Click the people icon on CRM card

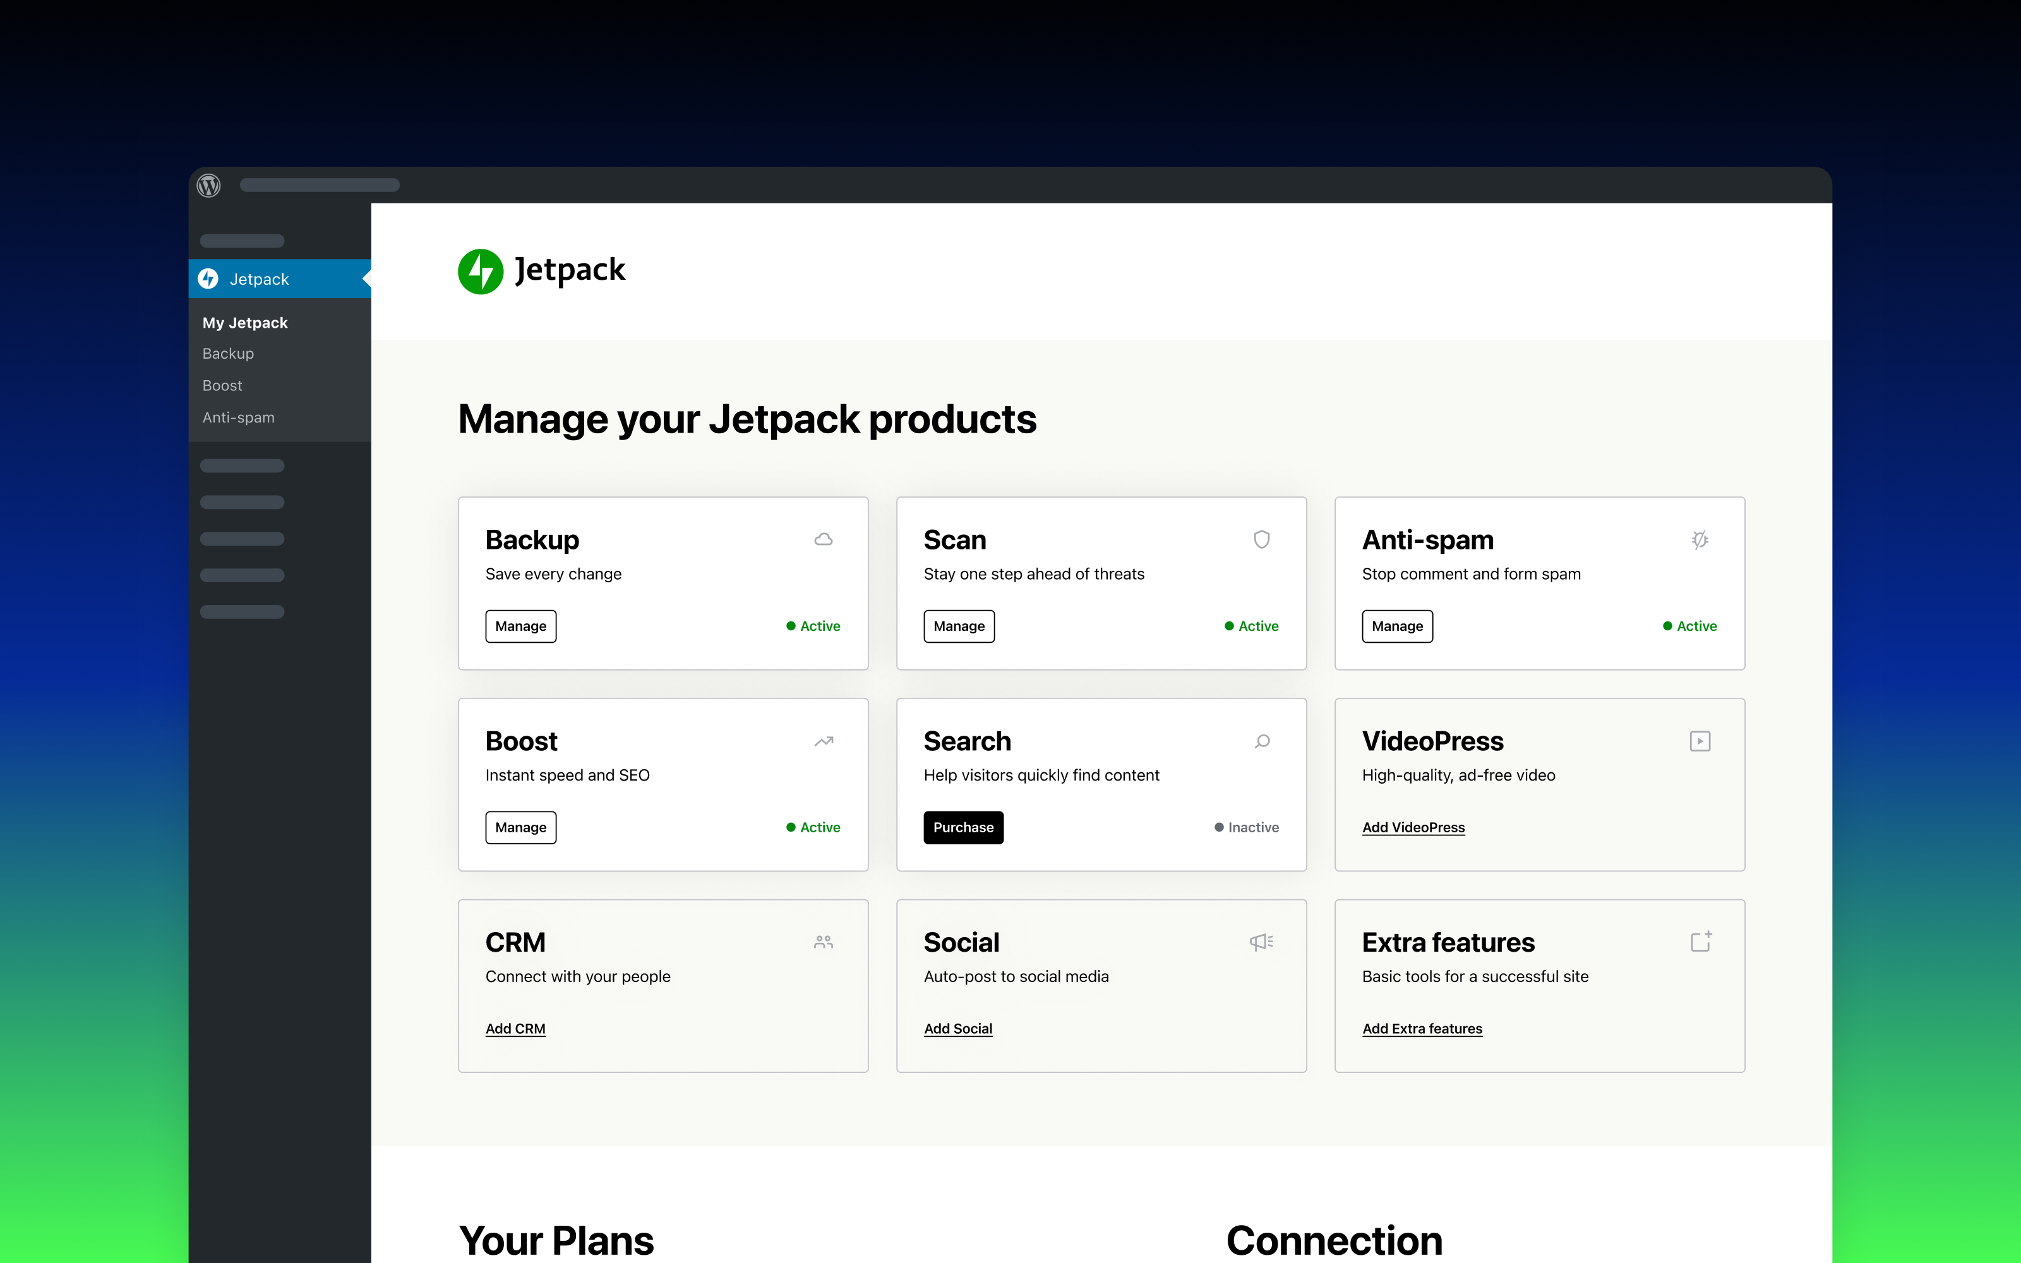(824, 942)
